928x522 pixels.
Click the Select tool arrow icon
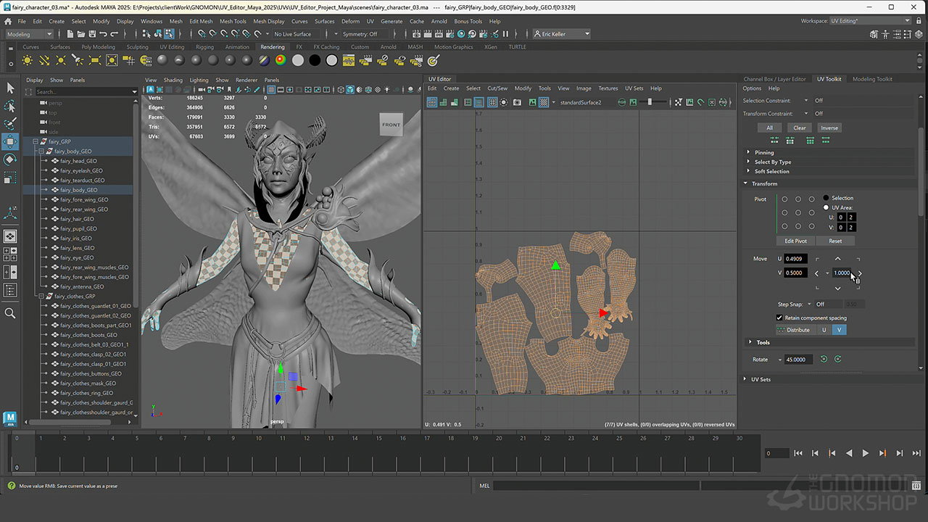(x=10, y=88)
